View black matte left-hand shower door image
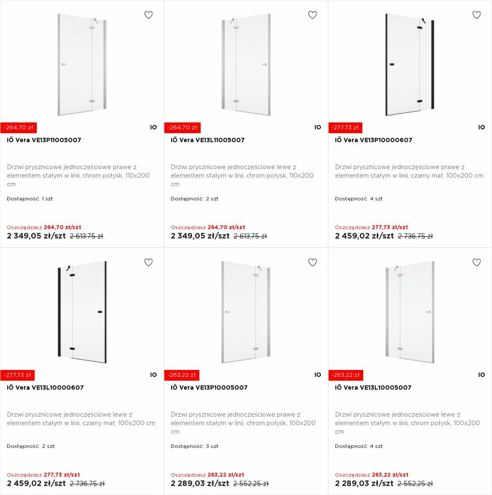This screenshot has height=495, width=492. click(82, 312)
